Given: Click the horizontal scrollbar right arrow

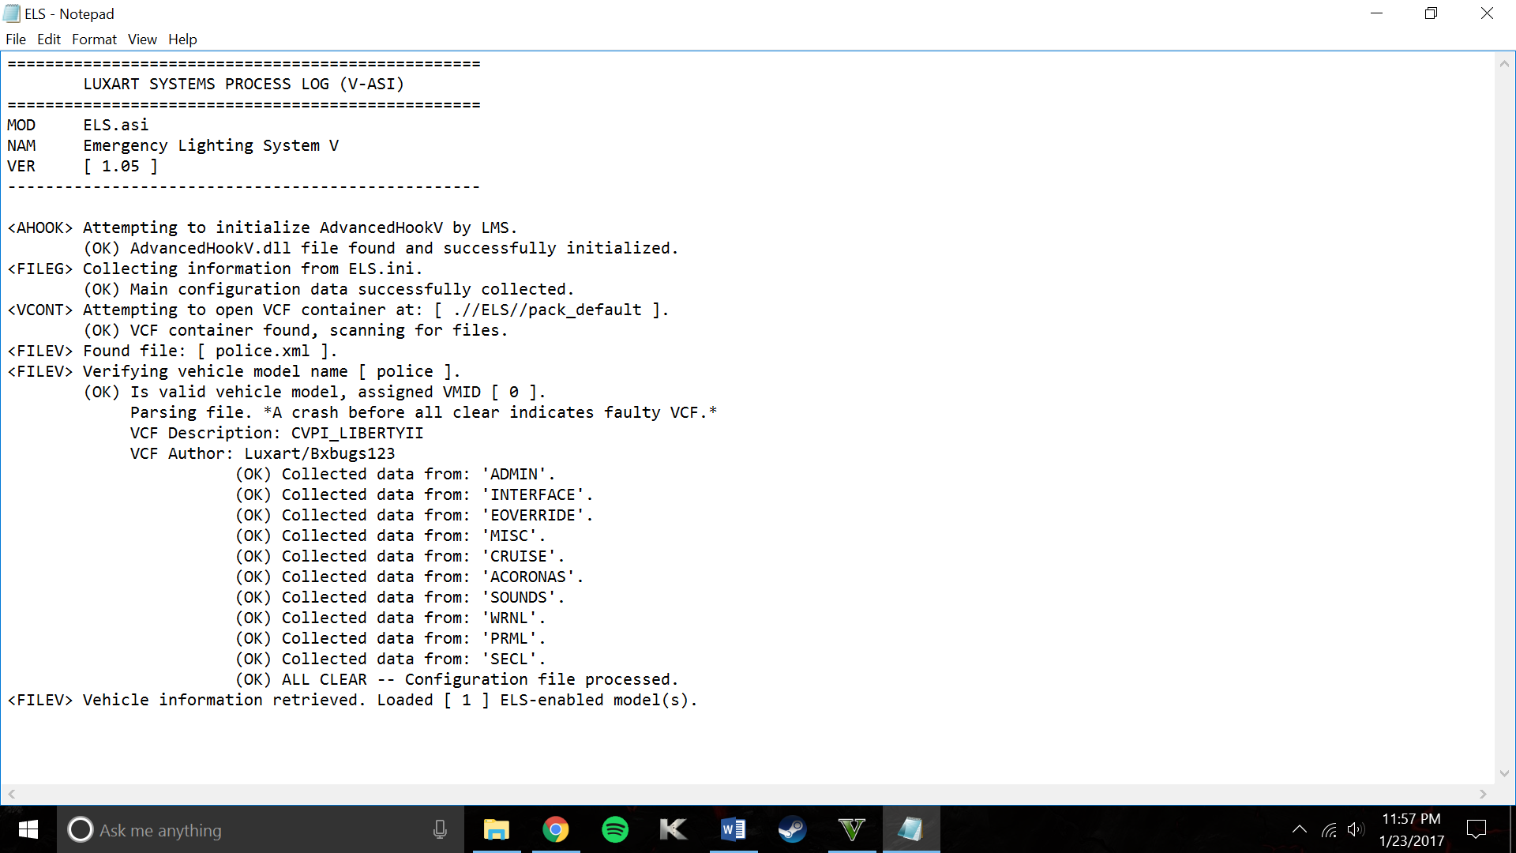Looking at the screenshot, I should click(1483, 794).
